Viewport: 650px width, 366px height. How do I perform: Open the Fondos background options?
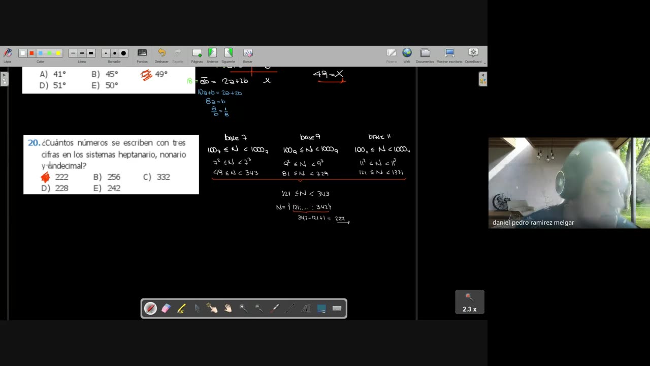tap(142, 55)
